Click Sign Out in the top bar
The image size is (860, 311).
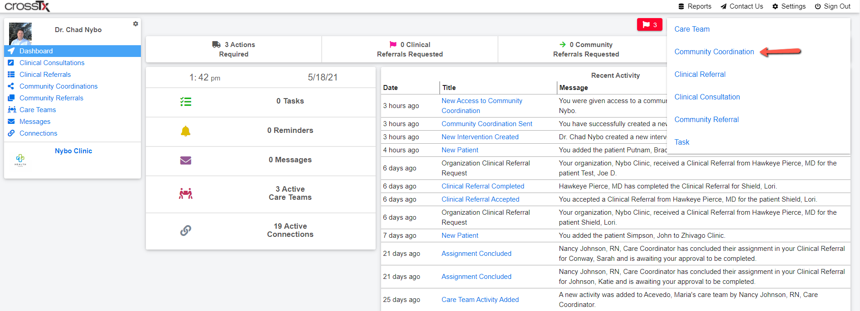[832, 6]
